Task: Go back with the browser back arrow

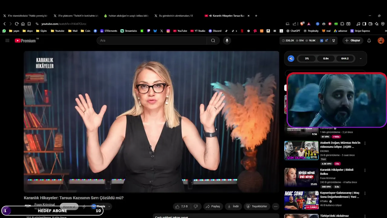Action: 5,24
